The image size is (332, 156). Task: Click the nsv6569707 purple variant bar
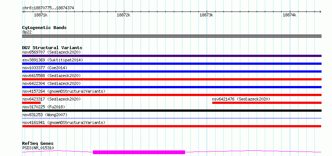(172, 56)
